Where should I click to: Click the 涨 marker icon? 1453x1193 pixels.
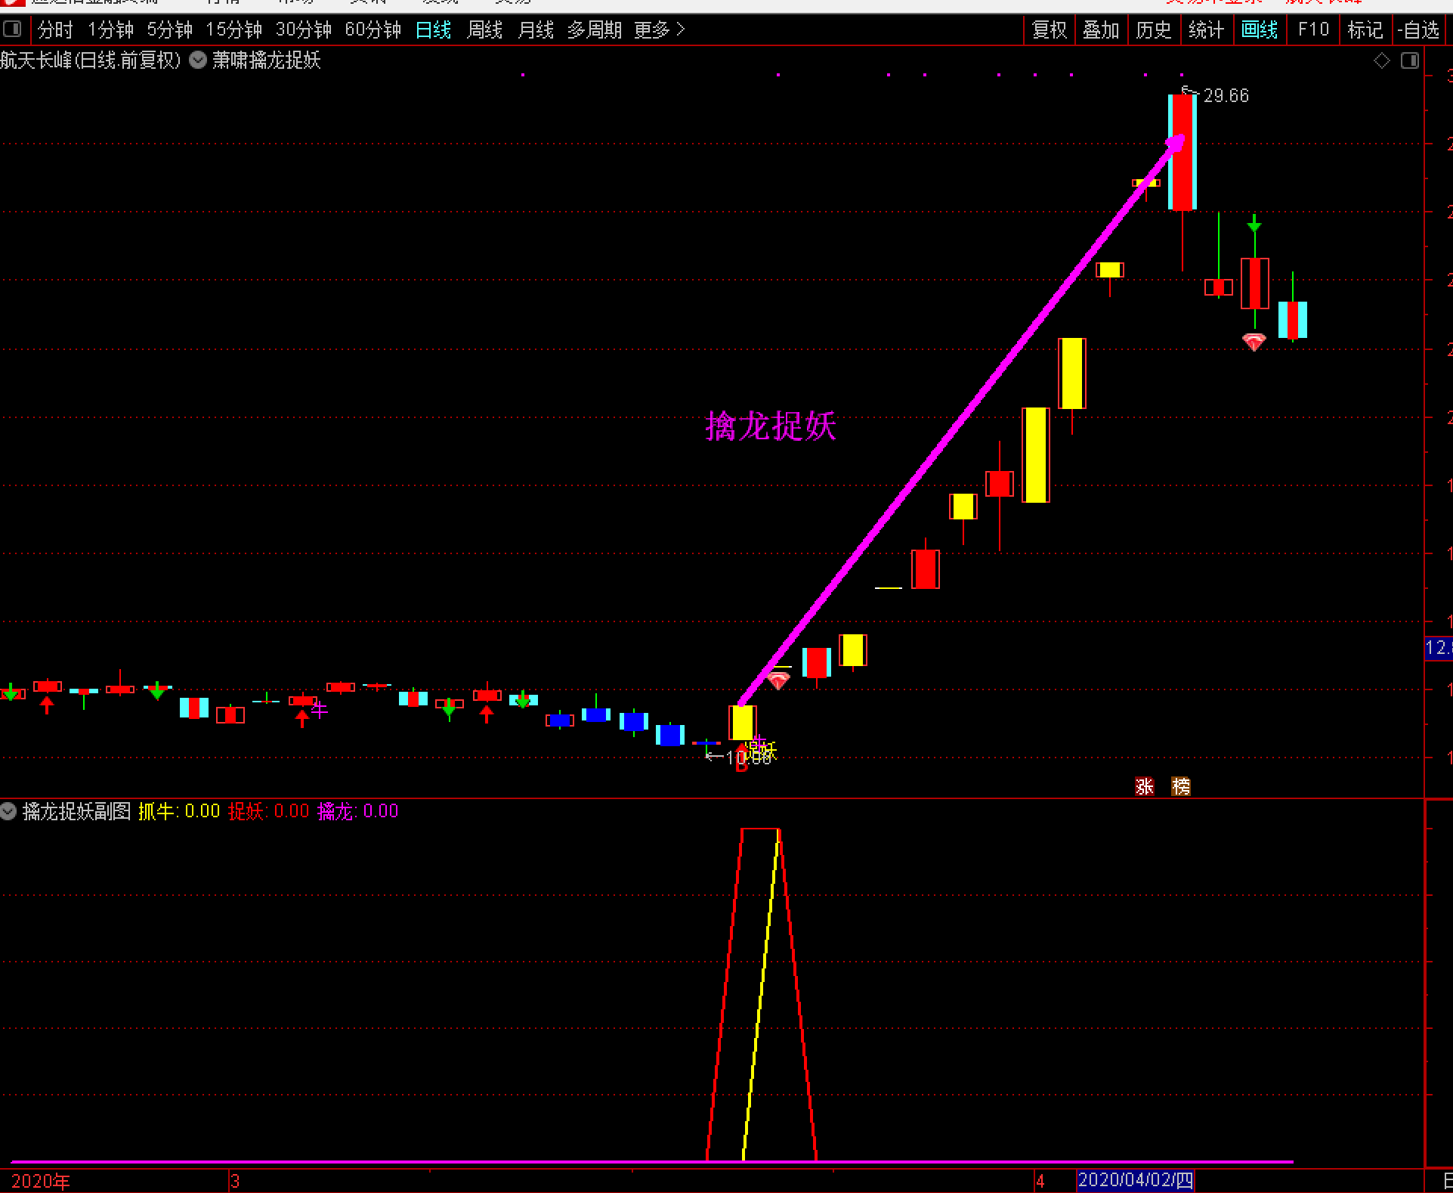pyautogui.click(x=1144, y=786)
